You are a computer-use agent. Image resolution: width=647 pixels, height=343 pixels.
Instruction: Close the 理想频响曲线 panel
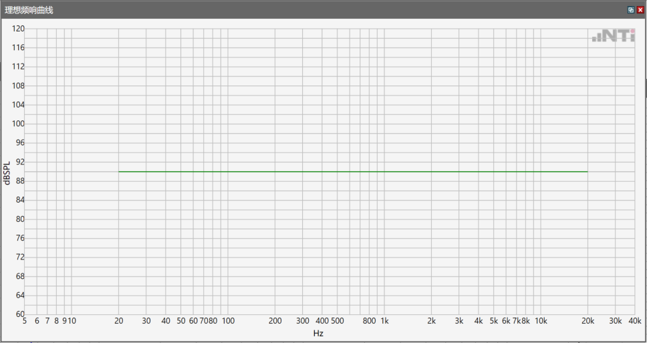point(639,10)
